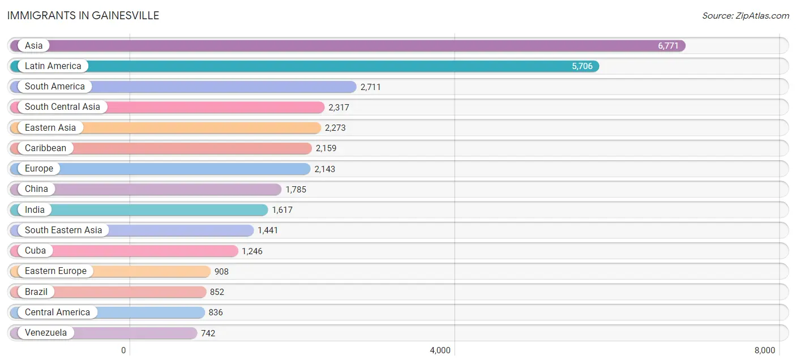Click the India label pill

point(35,209)
